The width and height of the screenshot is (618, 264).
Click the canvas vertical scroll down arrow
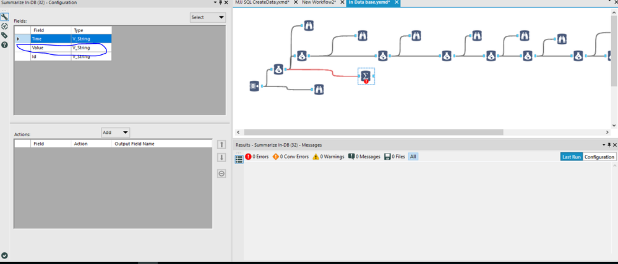(614, 125)
